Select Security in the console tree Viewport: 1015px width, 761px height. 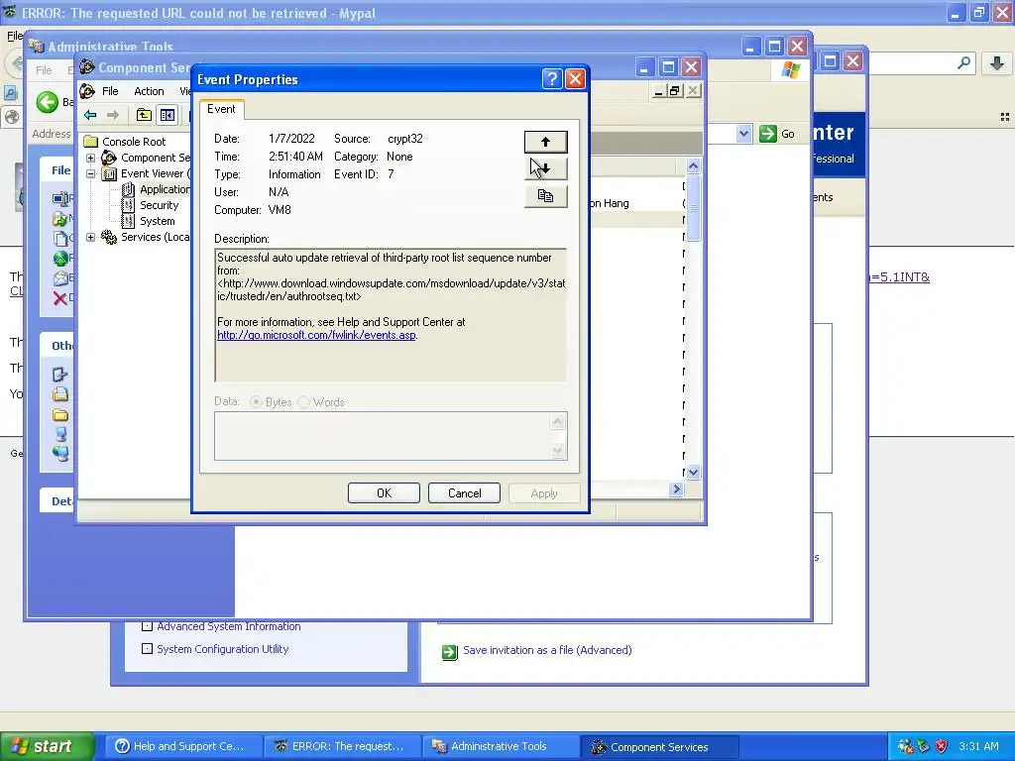[160, 205]
